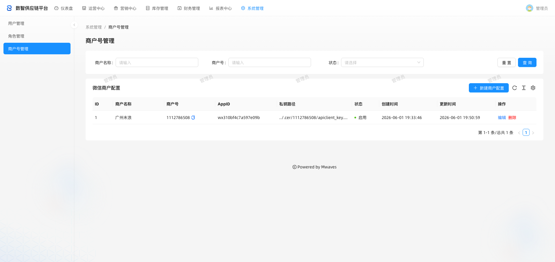This screenshot has width=555, height=262.
Task: Click the 私钥路径 column header
Action: tap(314, 104)
